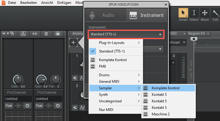The width and height of the screenshot is (220, 121).
Task: Toggle left channel Post button
Action: click(9, 106)
